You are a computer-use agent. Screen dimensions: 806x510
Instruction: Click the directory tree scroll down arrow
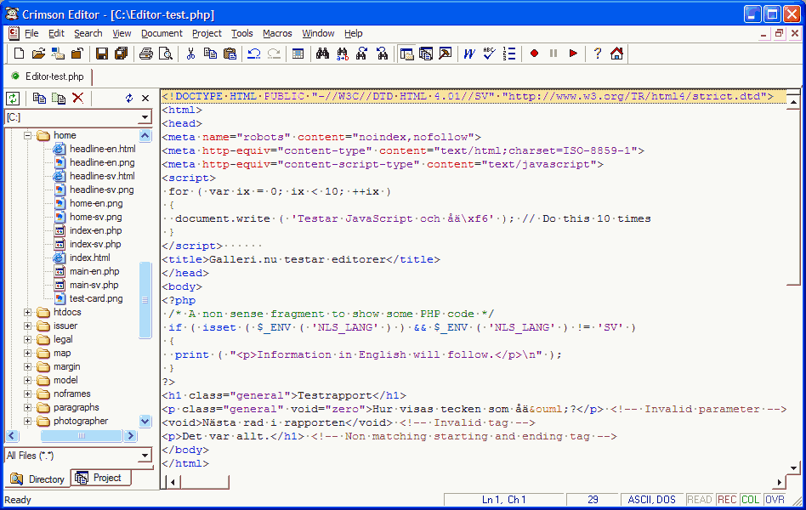point(145,421)
